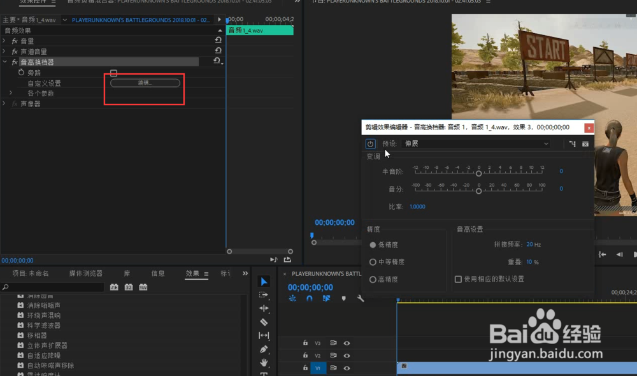The image size is (637, 376).
Task: Select the Ripple Edit tool
Action: pos(264,308)
